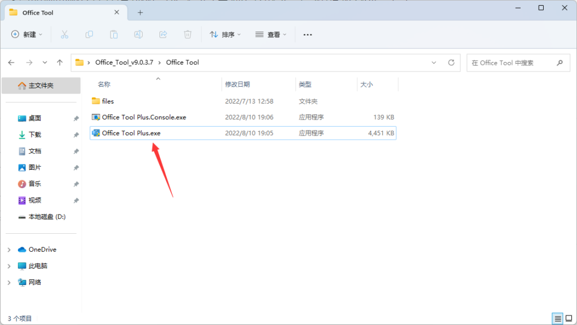
Task: Open the 查看 view dropdown
Action: click(271, 34)
